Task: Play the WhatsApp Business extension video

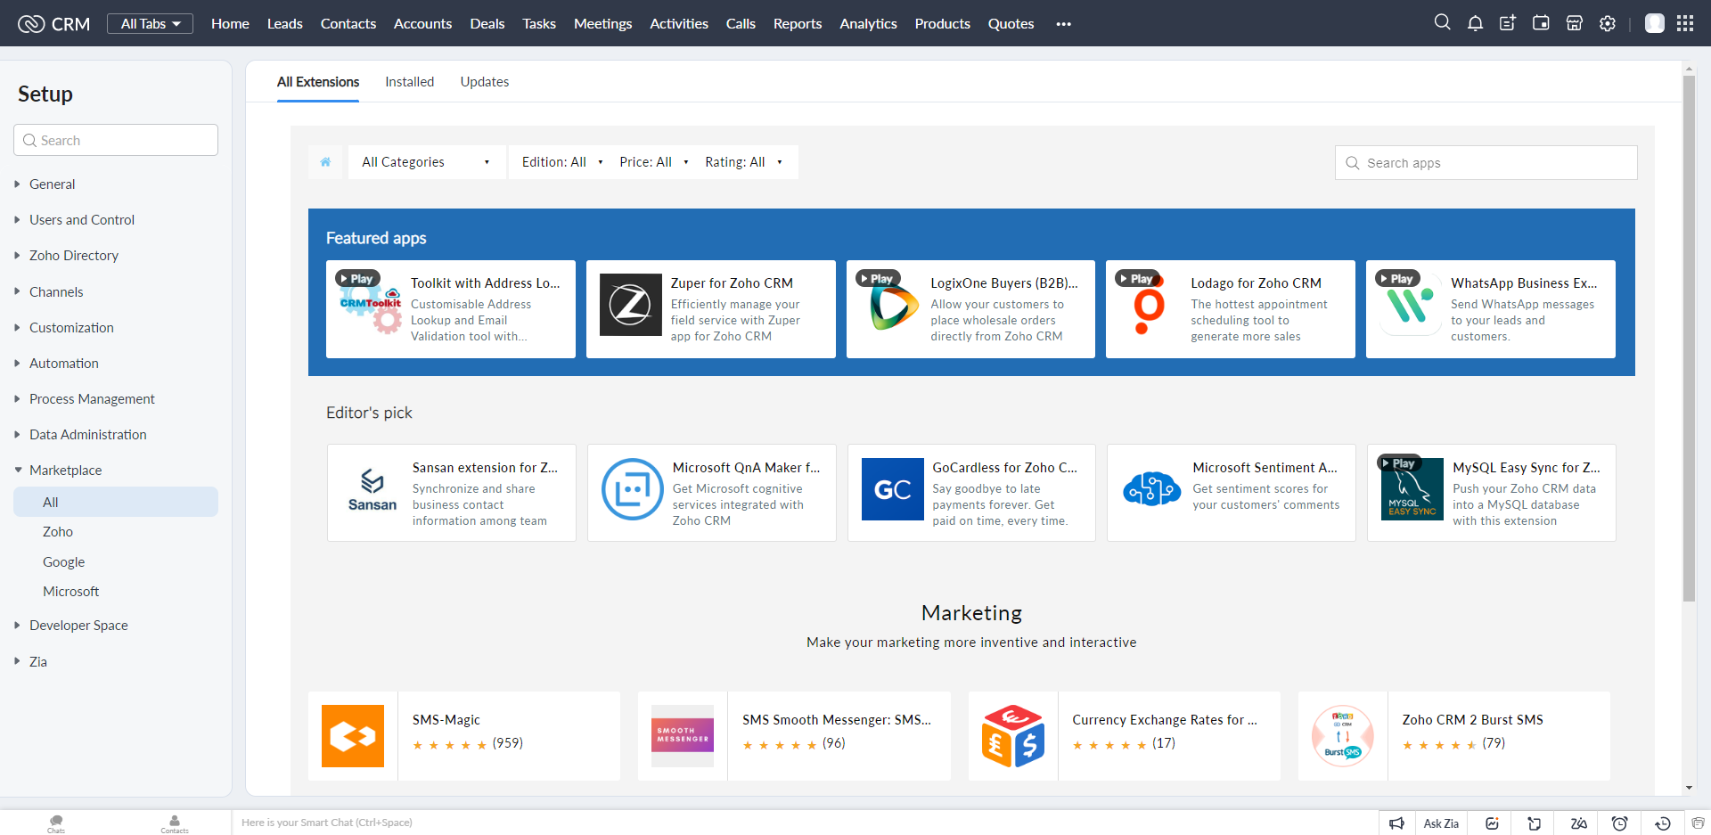Action: (1396, 279)
